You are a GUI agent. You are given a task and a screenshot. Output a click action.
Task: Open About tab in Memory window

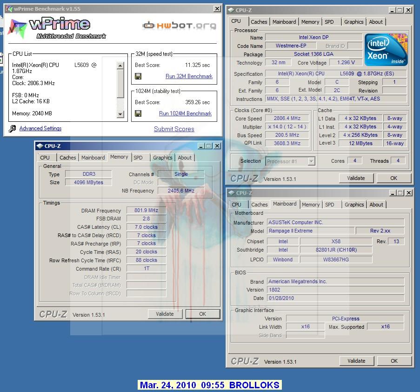click(185, 158)
